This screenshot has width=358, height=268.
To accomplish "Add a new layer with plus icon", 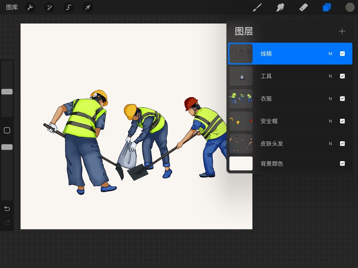I will [342, 31].
